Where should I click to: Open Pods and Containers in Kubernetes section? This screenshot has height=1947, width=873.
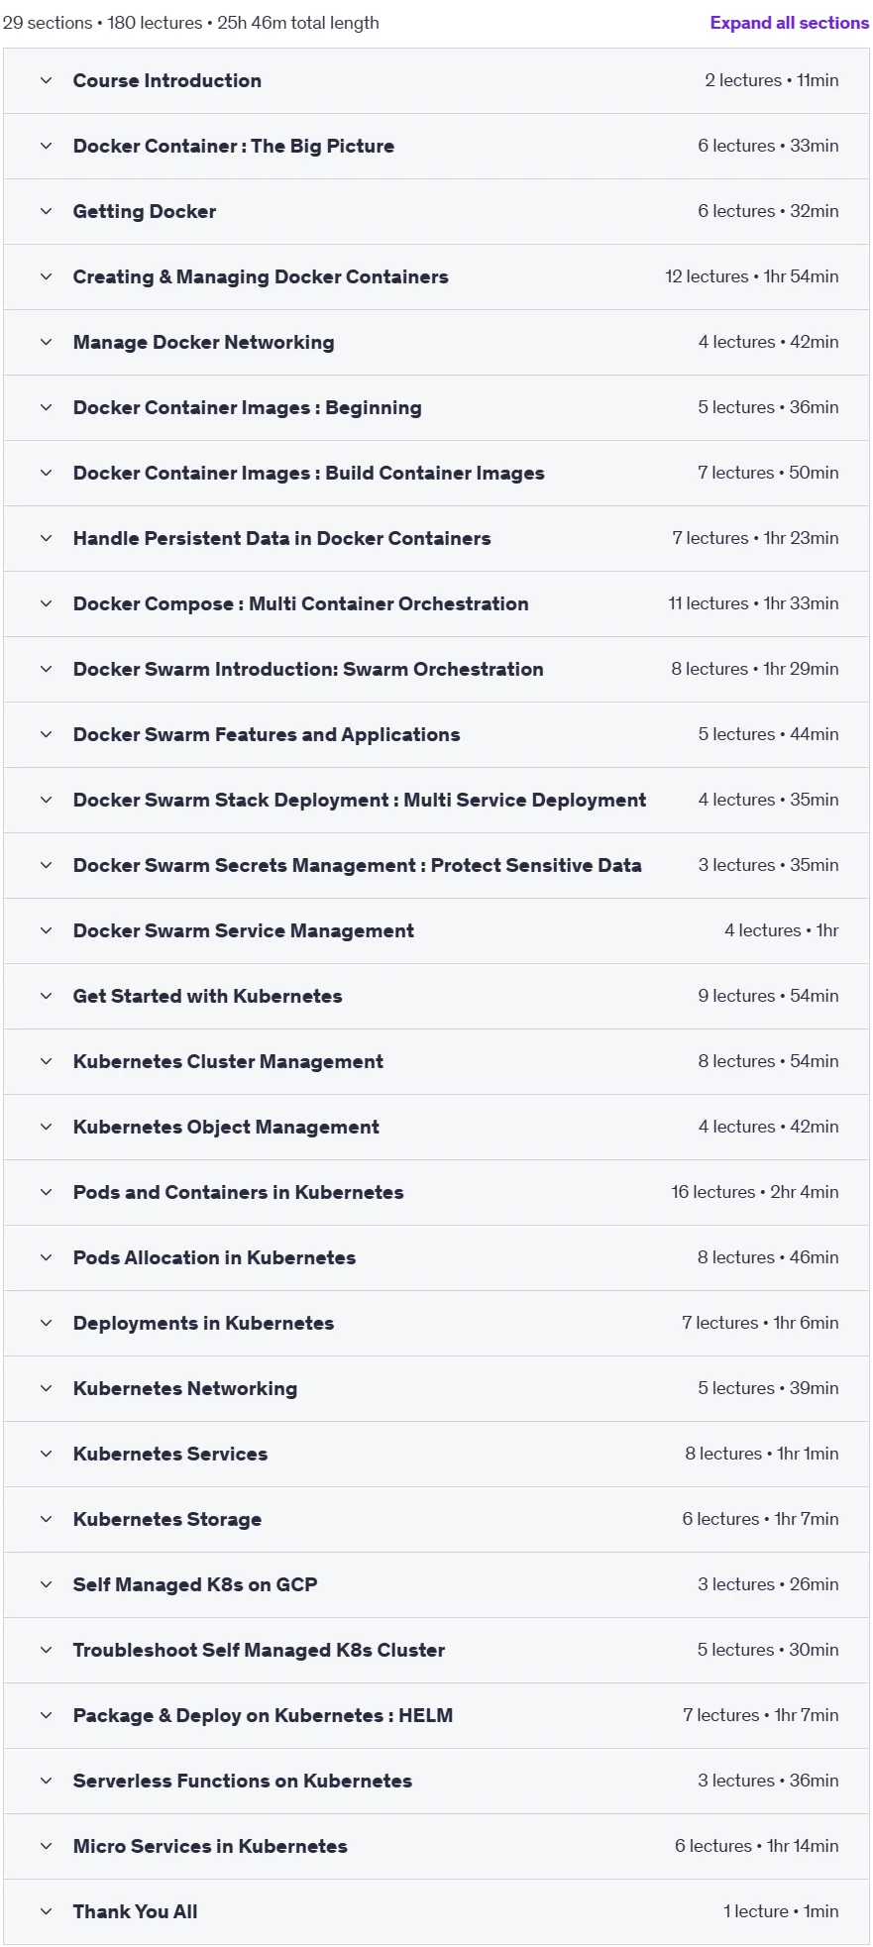click(436, 1192)
